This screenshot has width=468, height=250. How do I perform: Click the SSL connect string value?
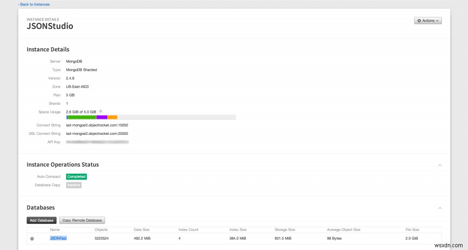(x=97, y=133)
